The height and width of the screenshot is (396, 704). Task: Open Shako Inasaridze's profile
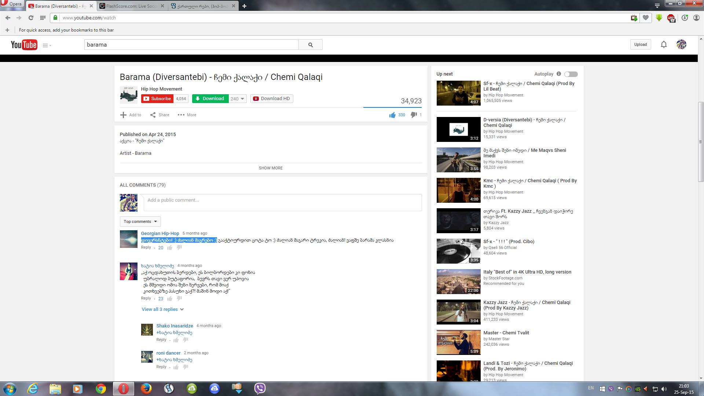pos(175,326)
